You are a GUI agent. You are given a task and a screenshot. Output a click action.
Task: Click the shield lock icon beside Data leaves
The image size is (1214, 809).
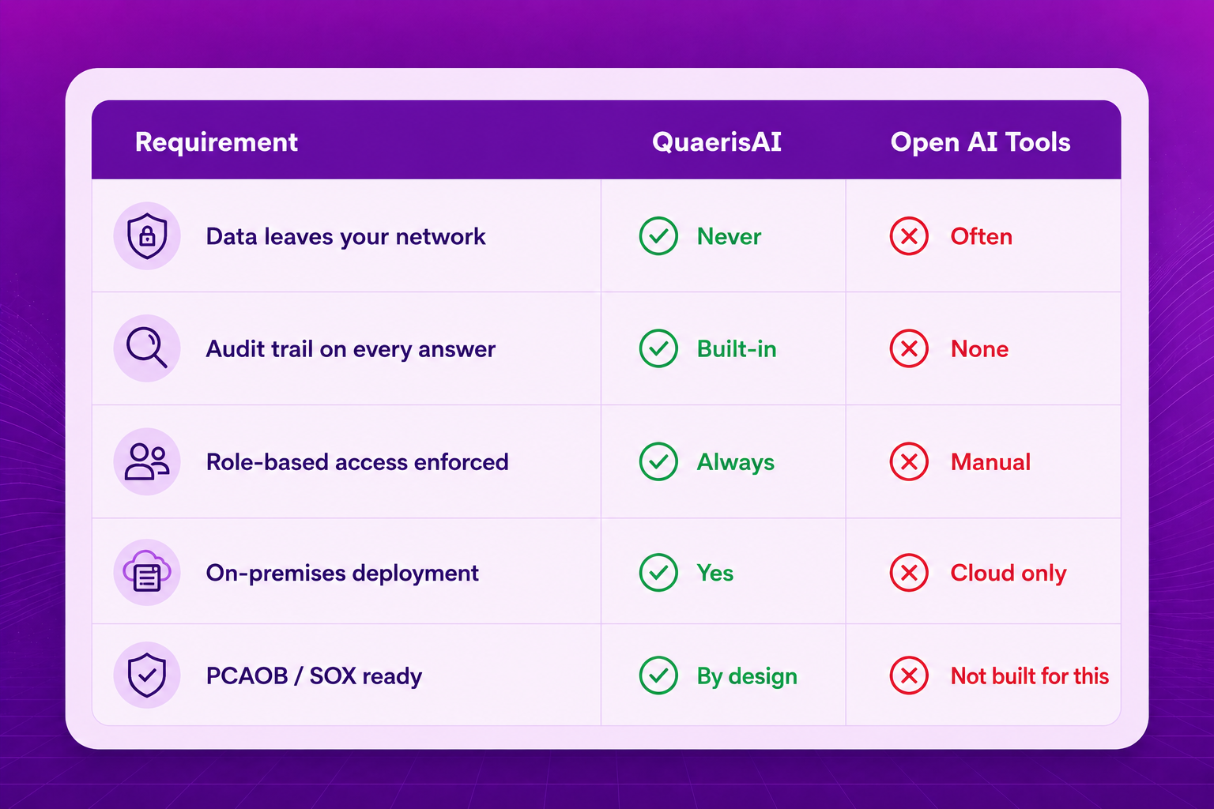point(147,235)
